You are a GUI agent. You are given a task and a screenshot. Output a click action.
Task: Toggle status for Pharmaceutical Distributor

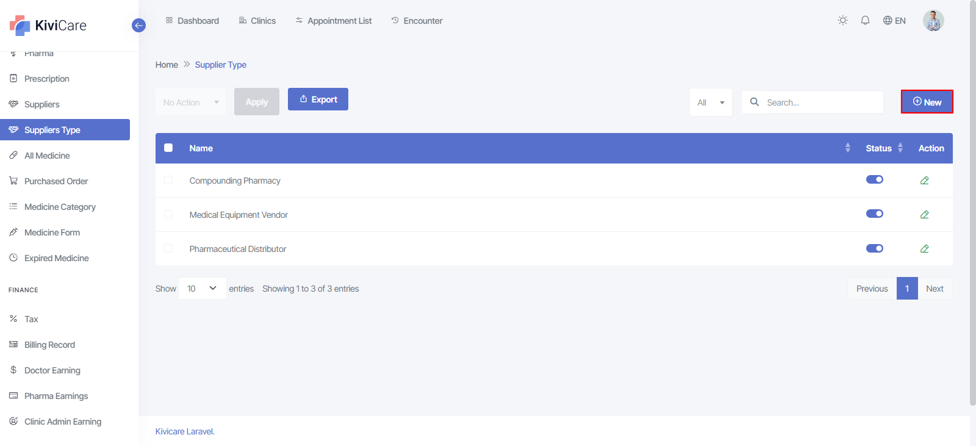[874, 248]
